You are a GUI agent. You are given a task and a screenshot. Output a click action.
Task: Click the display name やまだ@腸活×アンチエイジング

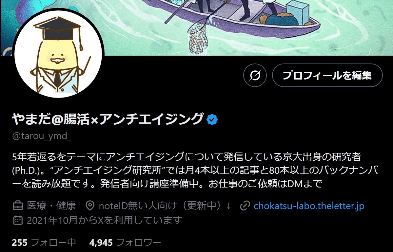[x=108, y=119]
